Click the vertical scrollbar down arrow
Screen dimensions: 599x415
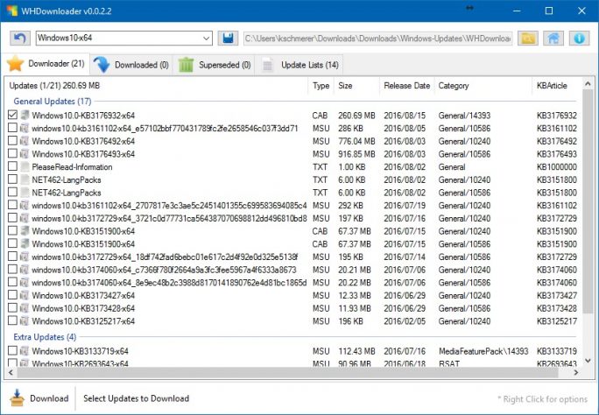click(588, 361)
